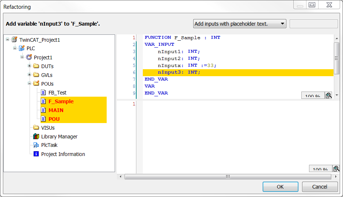Image resolution: width=343 pixels, height=197 pixels.
Task: Click the Library Manager books icon
Action: click(x=36, y=136)
